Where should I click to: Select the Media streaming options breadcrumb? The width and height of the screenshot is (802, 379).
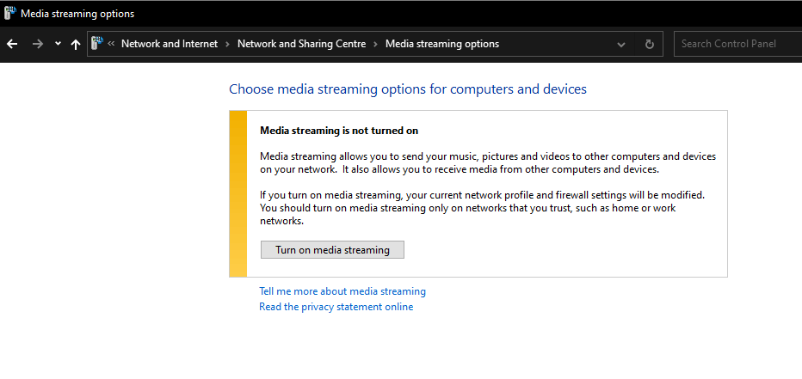[x=442, y=44]
